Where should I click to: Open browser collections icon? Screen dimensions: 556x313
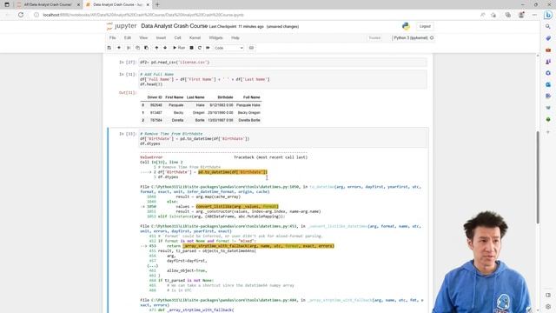point(507,15)
